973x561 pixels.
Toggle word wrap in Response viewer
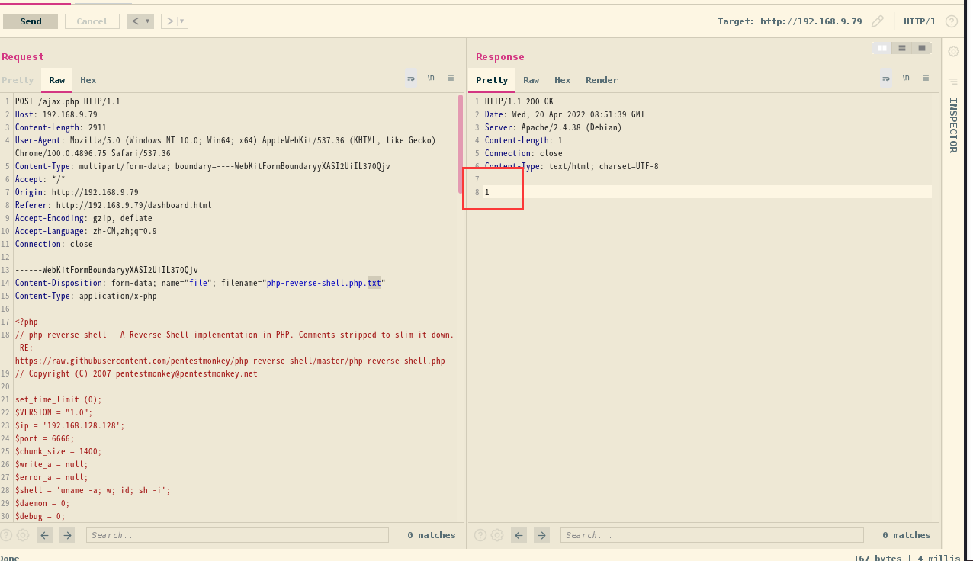point(886,78)
